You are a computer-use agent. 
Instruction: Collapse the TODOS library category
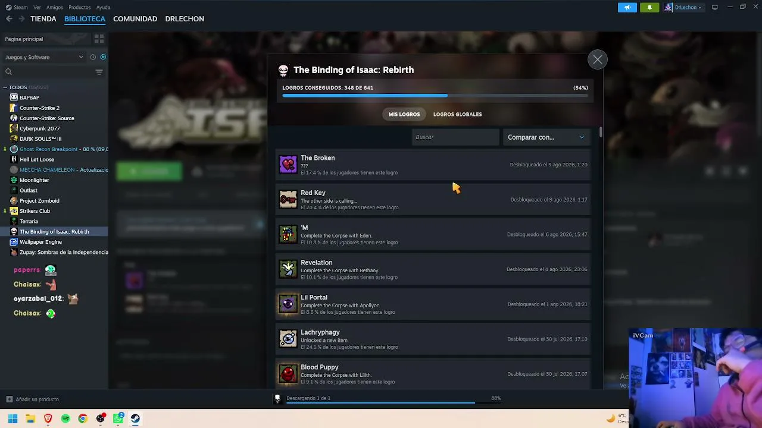coord(5,87)
